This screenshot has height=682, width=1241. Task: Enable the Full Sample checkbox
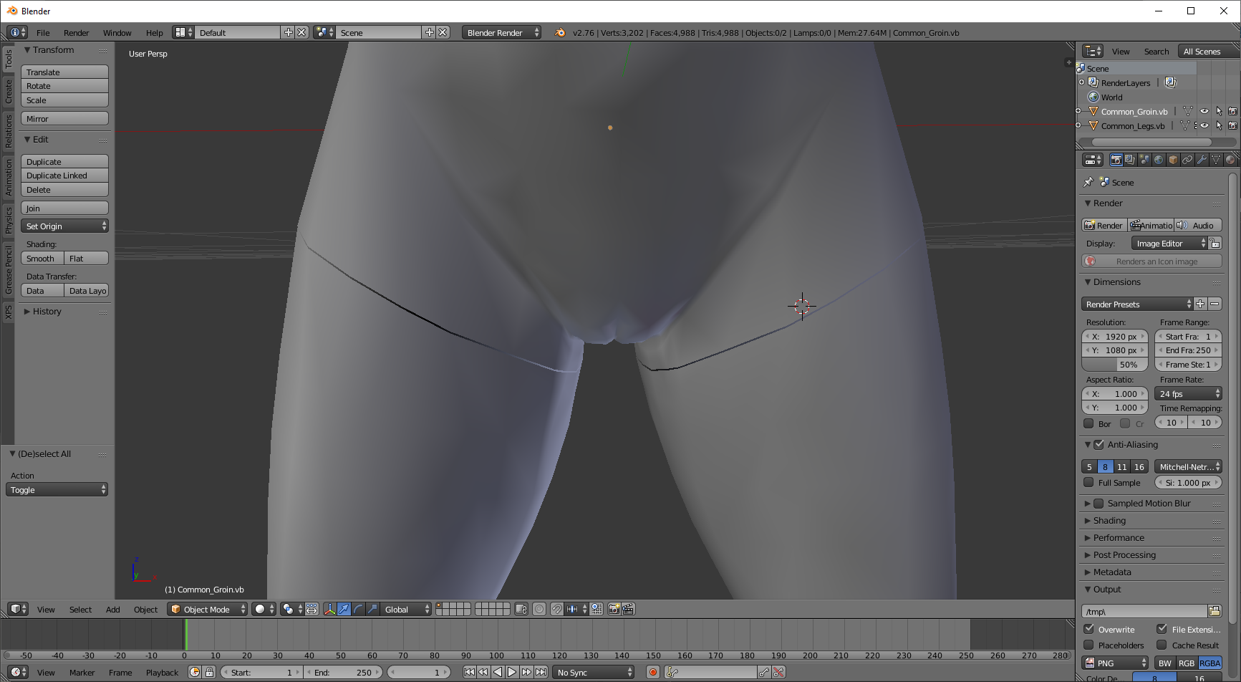pos(1088,482)
